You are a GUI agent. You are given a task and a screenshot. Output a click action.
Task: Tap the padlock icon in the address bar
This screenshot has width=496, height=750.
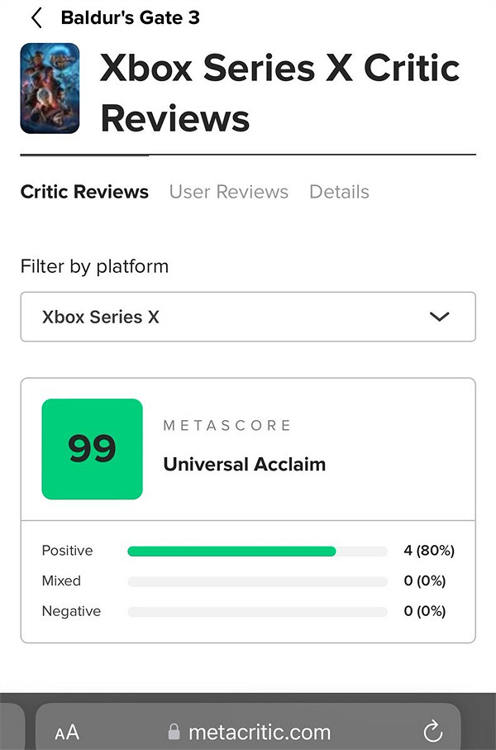coord(174,731)
